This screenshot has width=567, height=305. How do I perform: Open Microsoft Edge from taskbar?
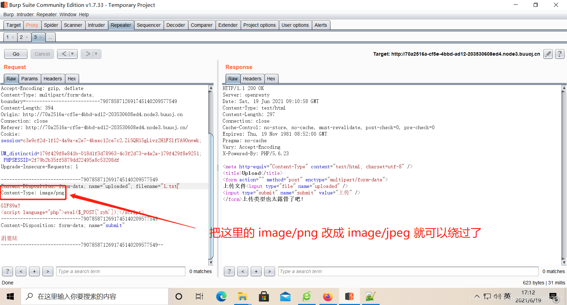tap(221, 296)
